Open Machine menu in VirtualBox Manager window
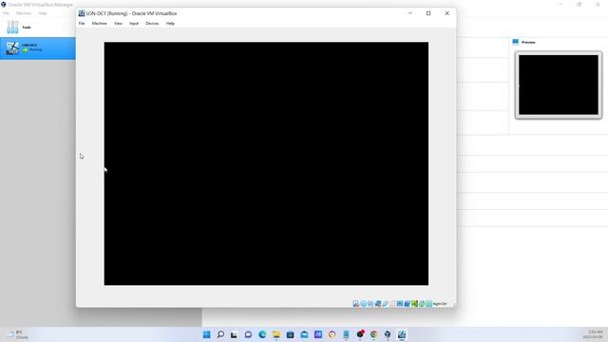Viewport: 608px width, 342px height. (x=24, y=13)
